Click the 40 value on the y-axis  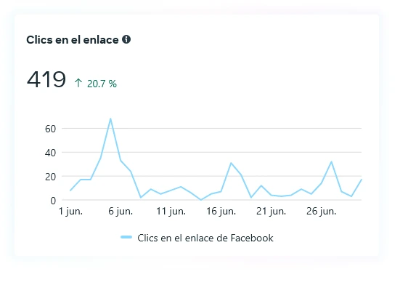coord(51,153)
